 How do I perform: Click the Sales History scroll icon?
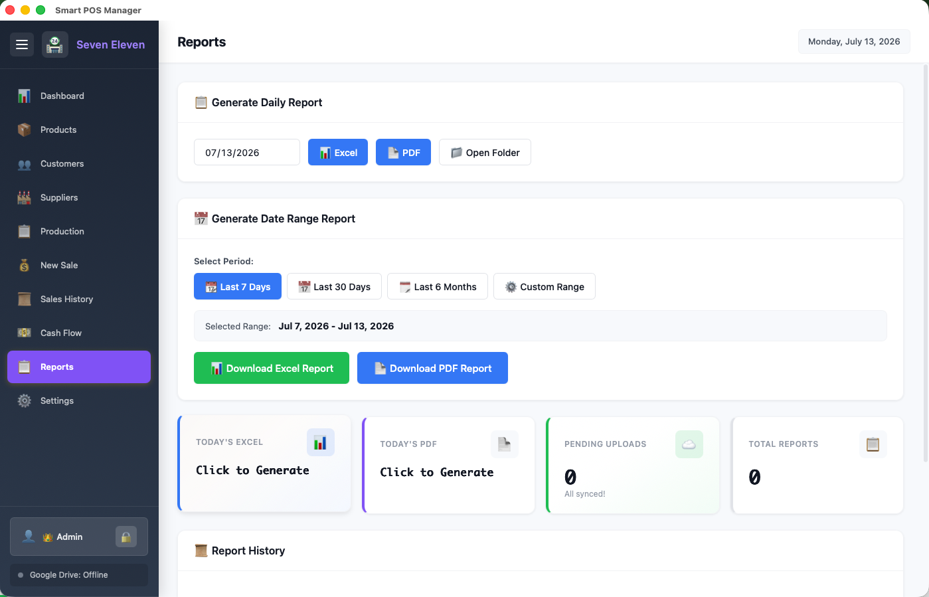tap(25, 299)
